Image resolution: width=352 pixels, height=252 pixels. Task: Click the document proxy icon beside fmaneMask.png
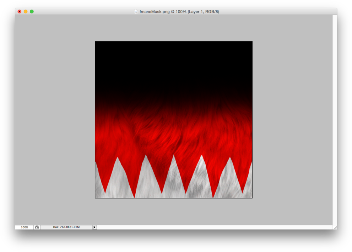tap(136, 12)
